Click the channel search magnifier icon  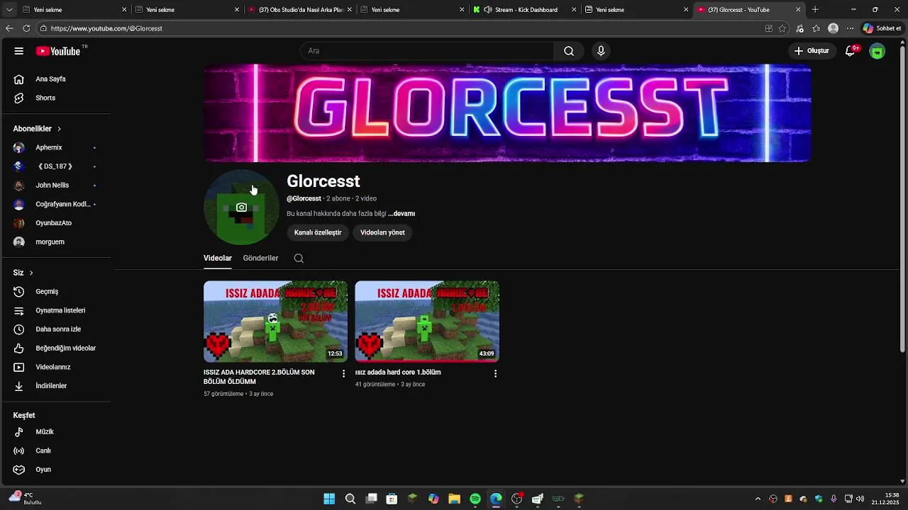299,259
